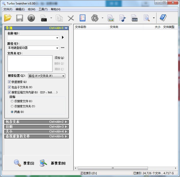The height and width of the screenshot is (177, 180).
Task: Toggle the 包含子文件夹(U) checkbox
Action: coord(9,87)
